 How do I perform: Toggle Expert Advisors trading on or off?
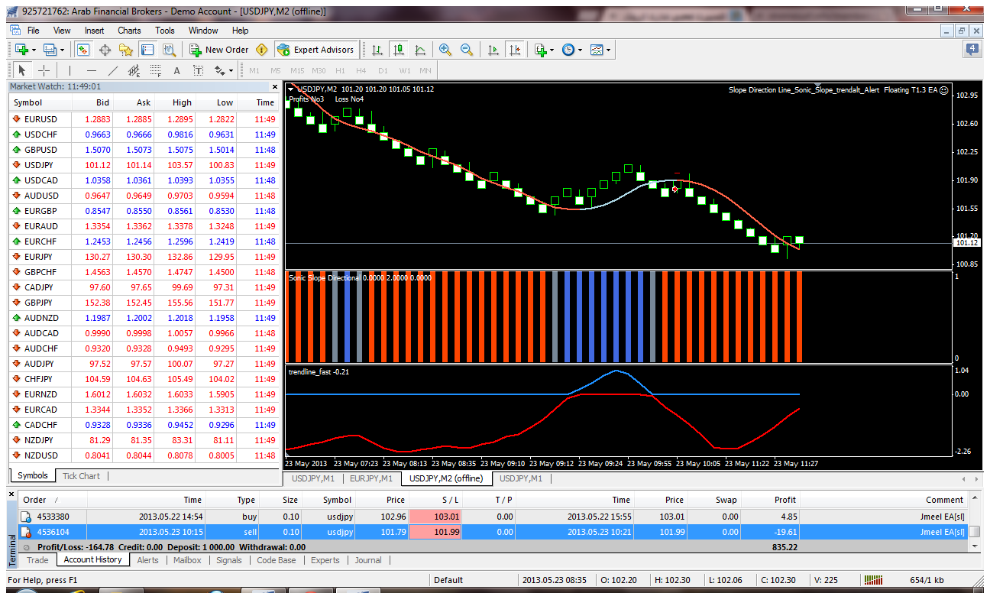click(x=316, y=50)
